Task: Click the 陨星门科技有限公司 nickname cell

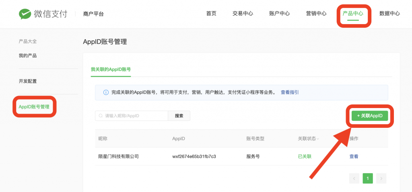Action: (x=119, y=157)
